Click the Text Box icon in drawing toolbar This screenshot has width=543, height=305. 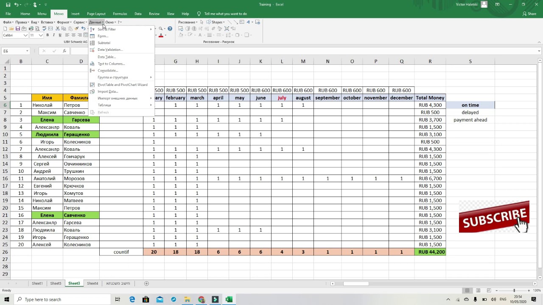[x=242, y=22]
